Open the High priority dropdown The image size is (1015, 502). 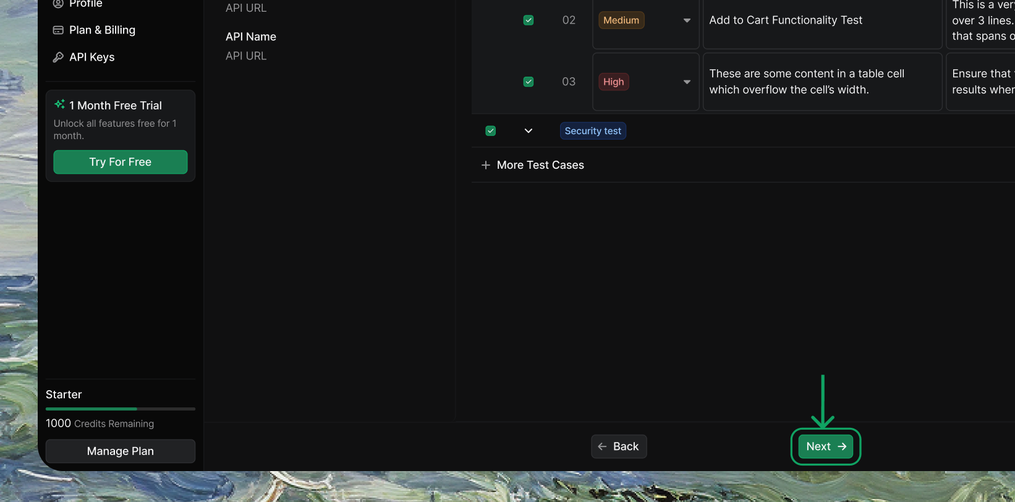pyautogui.click(x=687, y=82)
